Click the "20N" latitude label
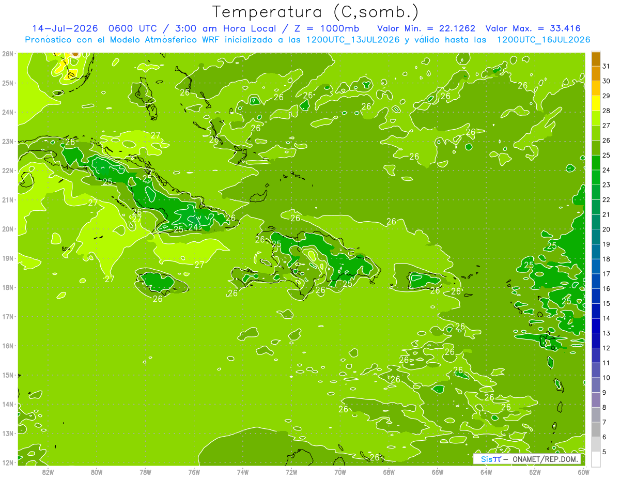The width and height of the screenshot is (620, 479). tap(8, 229)
